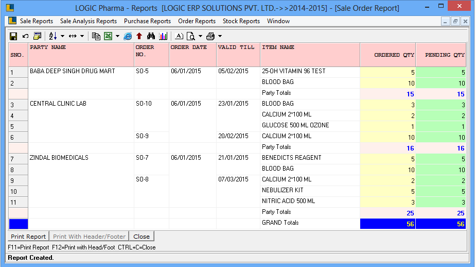This screenshot has height=267, width=476.
Task: Click the red up arrow icon
Action: [x=139, y=37]
